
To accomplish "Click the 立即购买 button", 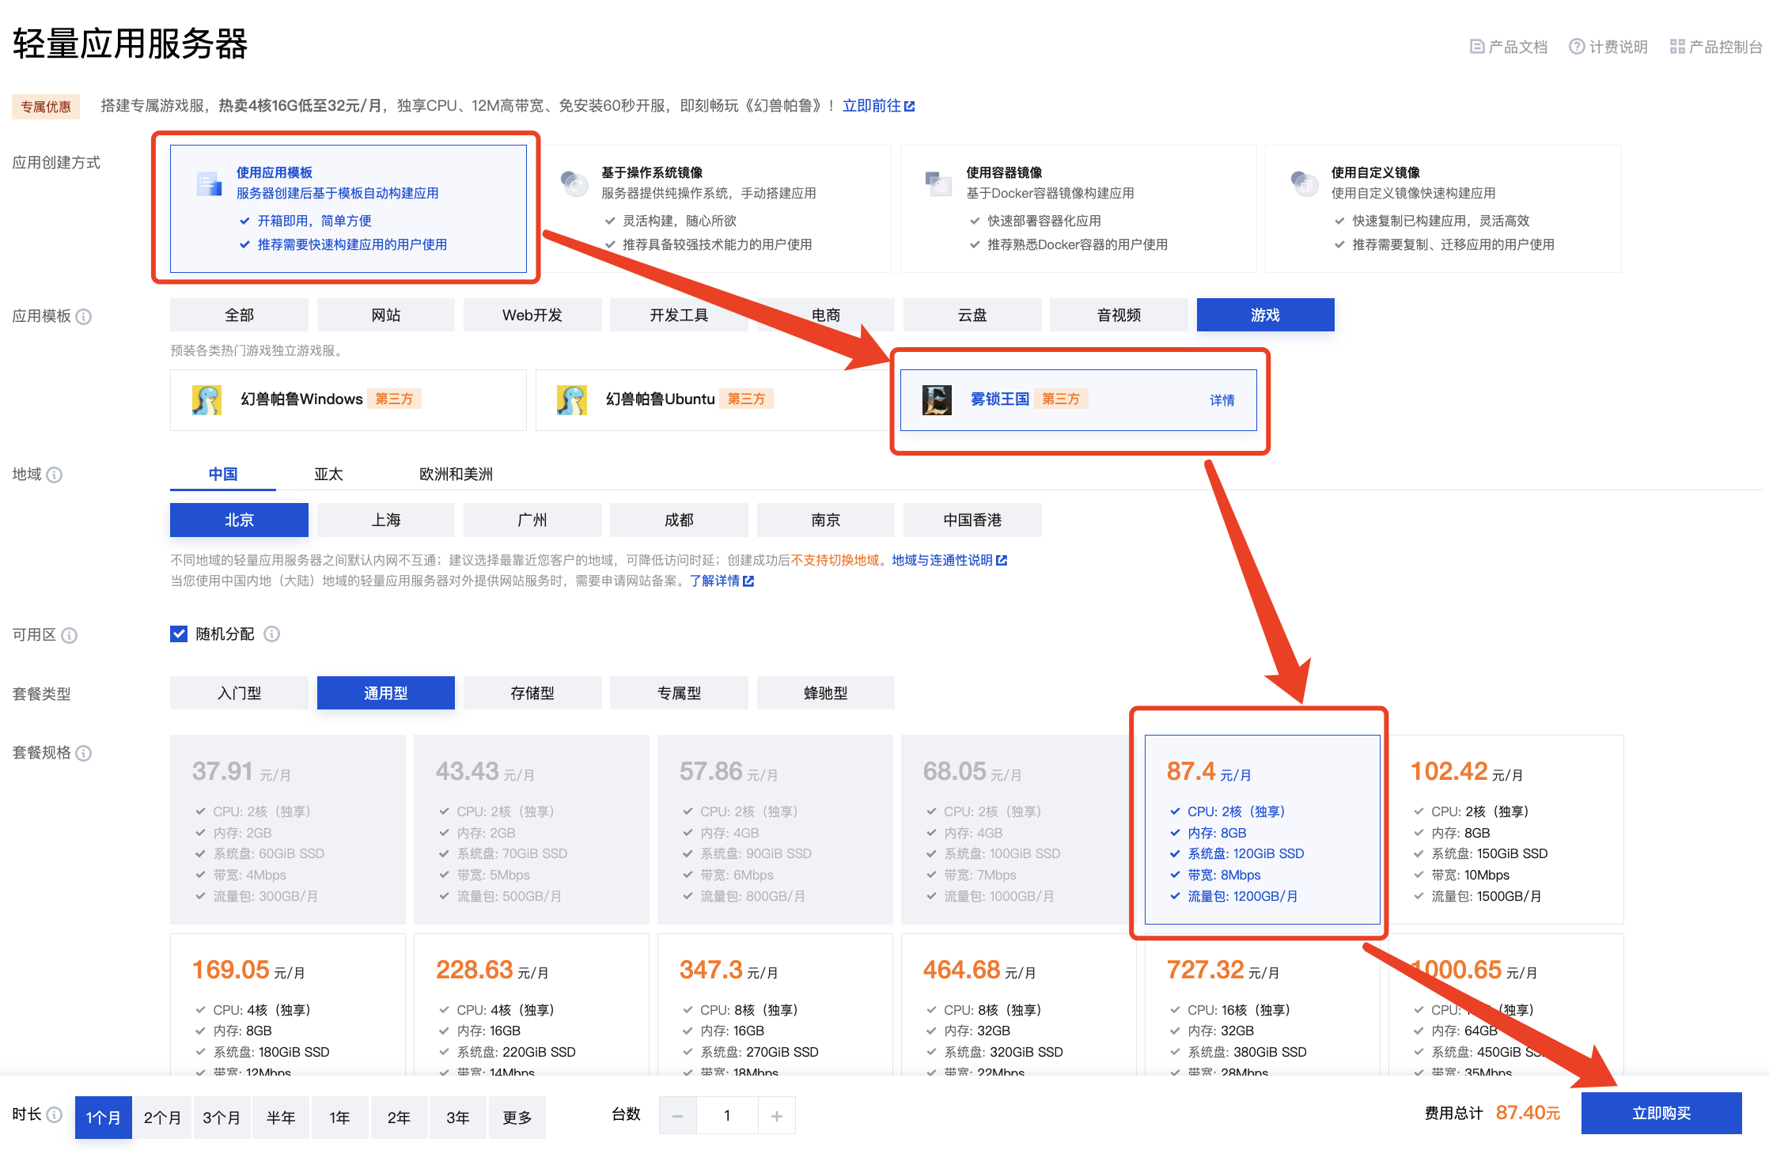I will tap(1661, 1114).
